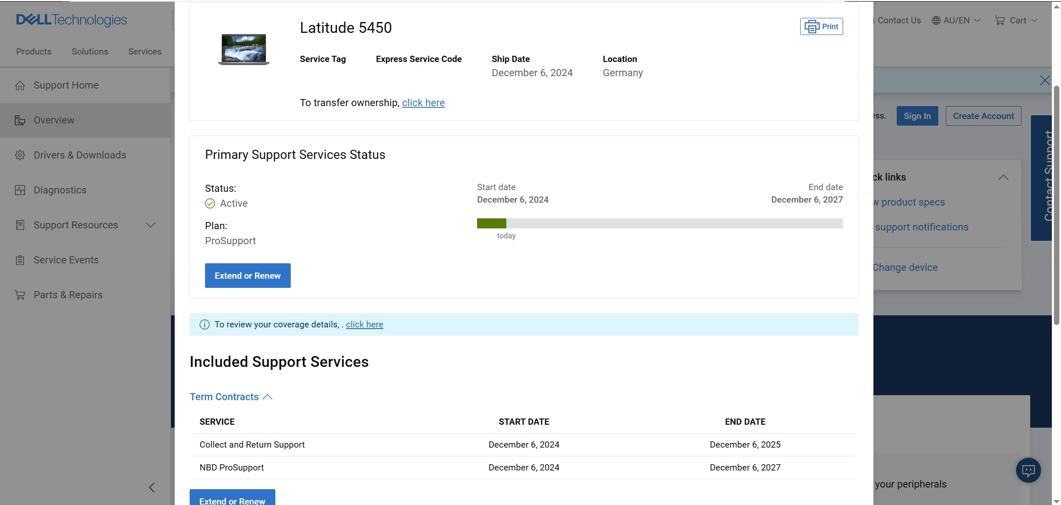Open support notifications quick link
The image size is (1061, 505).
tap(921, 227)
